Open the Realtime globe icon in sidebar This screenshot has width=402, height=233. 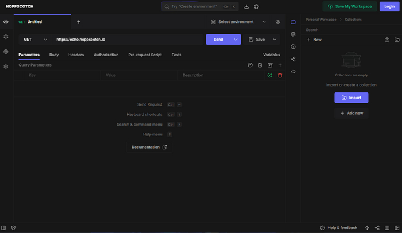[6, 52]
